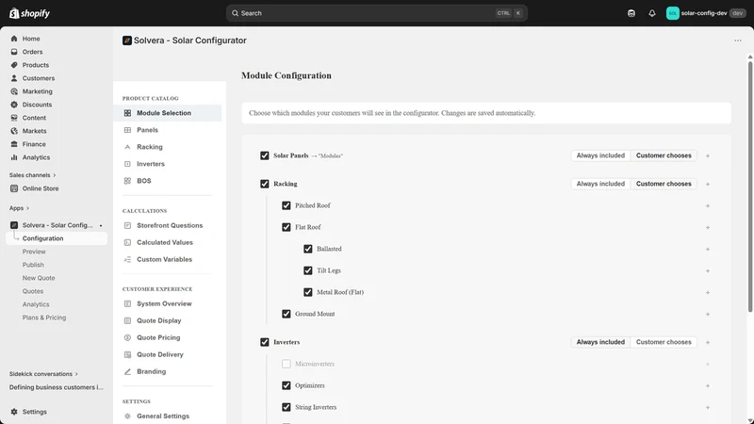This screenshot has height=424, width=754.
Task: Toggle the Ground Mount checkbox
Action: (x=287, y=314)
